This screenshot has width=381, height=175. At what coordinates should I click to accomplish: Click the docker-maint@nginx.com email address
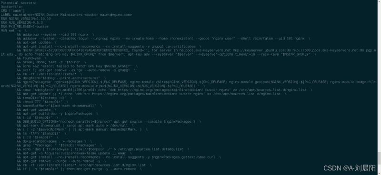point(108,15)
